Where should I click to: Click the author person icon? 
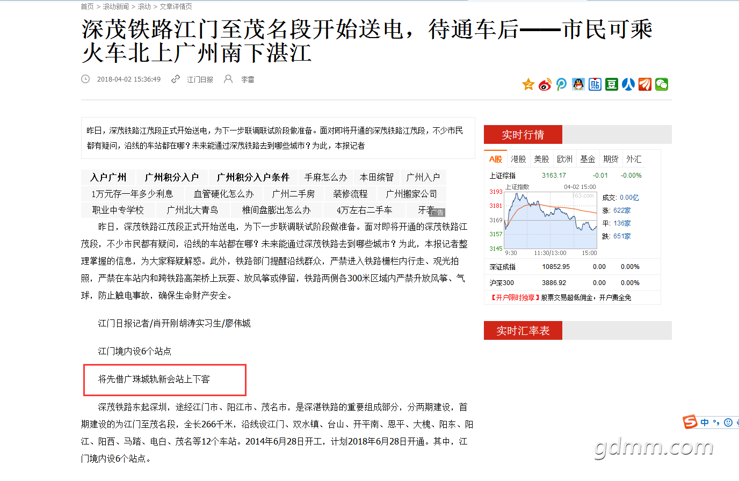pos(228,79)
